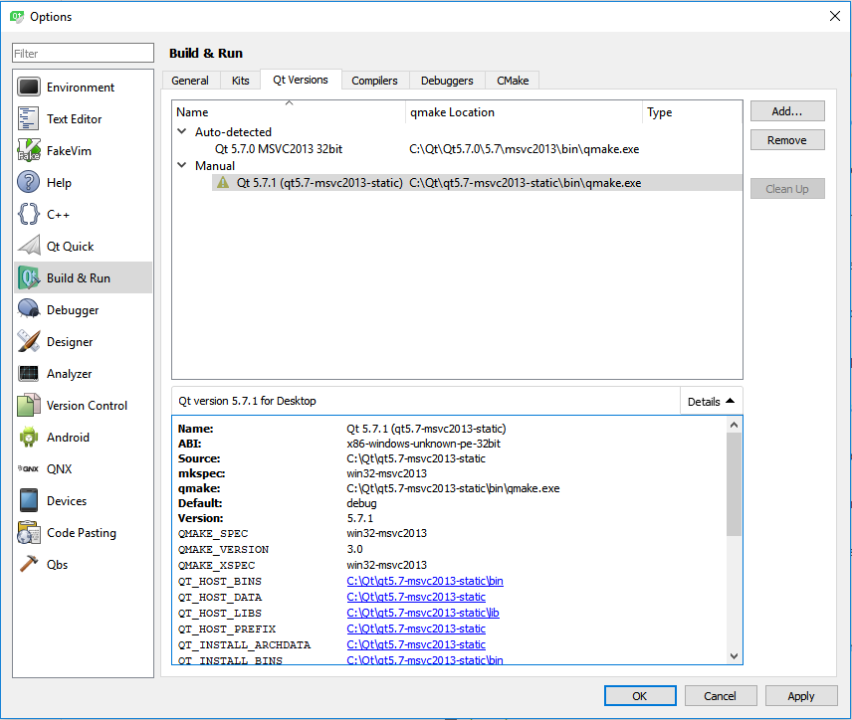Image resolution: width=852 pixels, height=720 pixels.
Task: Click the QMAKE_VERSION value 3.0
Action: pyautogui.click(x=354, y=549)
